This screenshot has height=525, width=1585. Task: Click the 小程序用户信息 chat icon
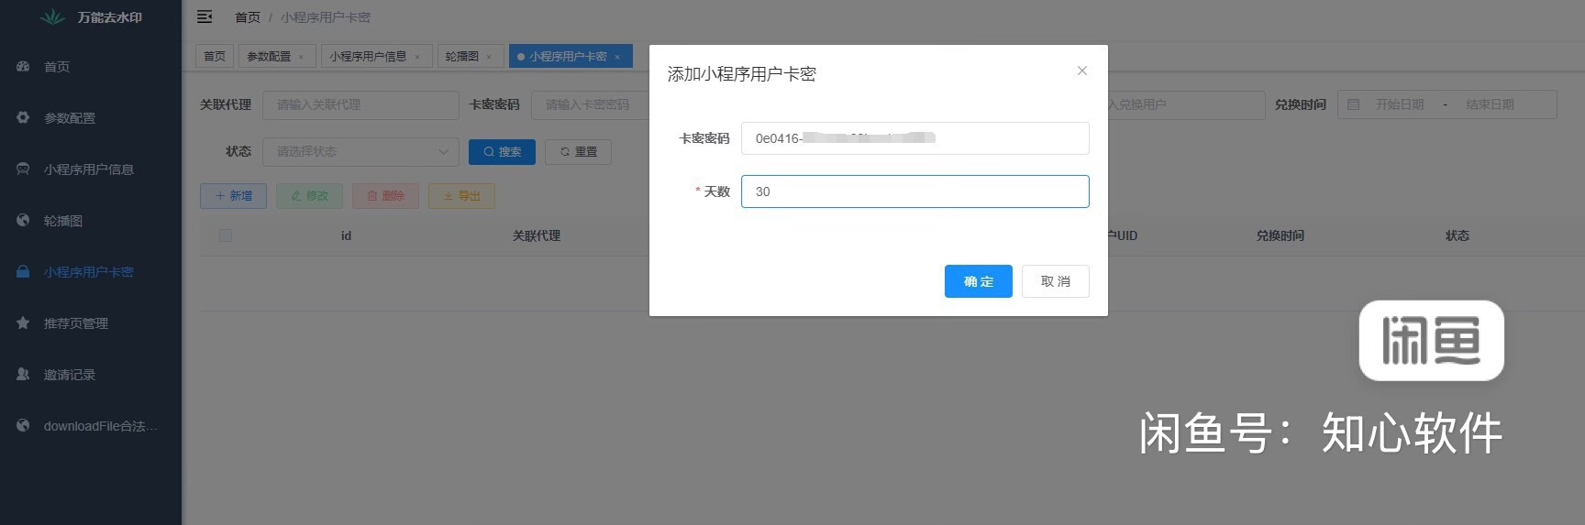coord(23,169)
